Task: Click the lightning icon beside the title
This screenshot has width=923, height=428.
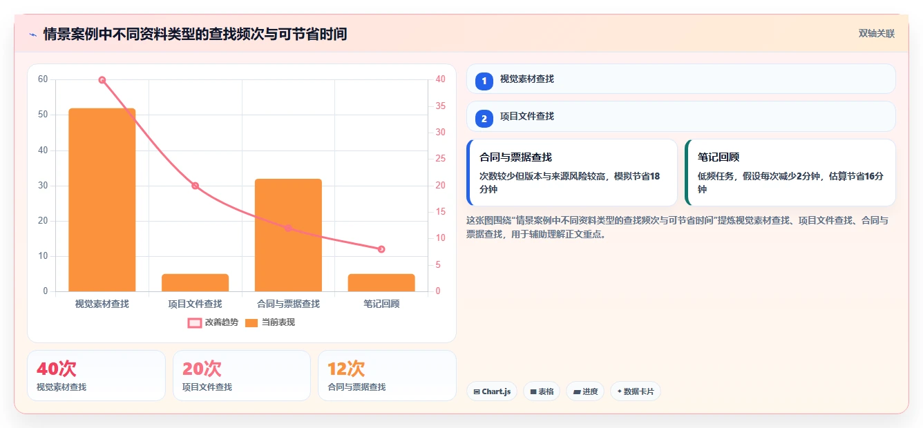Action: [33, 35]
